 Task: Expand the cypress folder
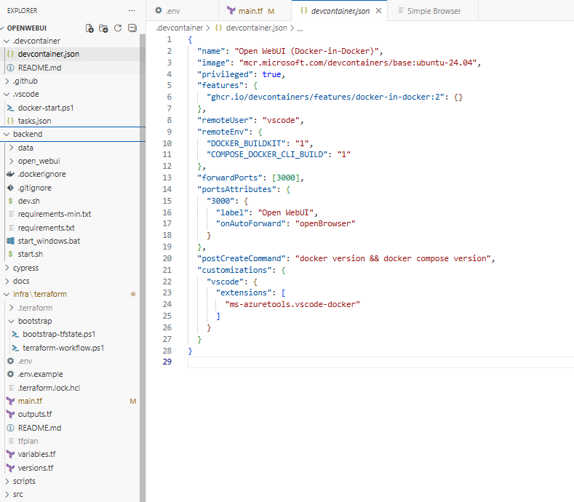coord(25,268)
